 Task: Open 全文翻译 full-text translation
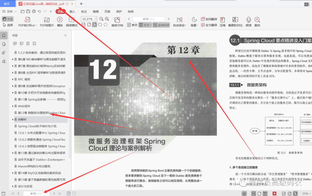pyautogui.click(x=209, y=25)
